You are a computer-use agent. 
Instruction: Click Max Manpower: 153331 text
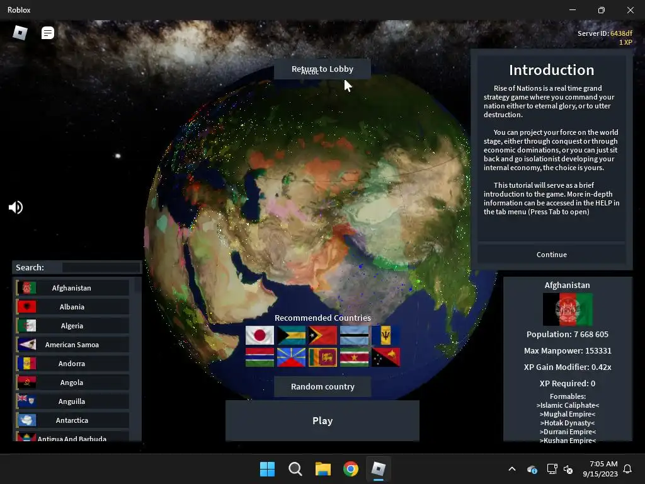click(568, 351)
